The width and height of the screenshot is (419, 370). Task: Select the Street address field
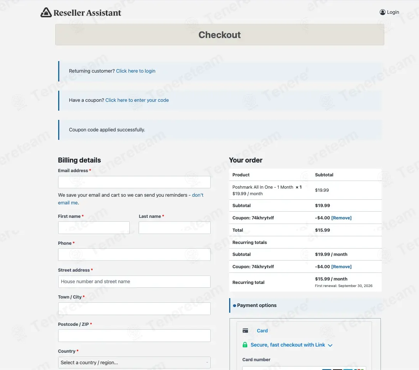134,282
